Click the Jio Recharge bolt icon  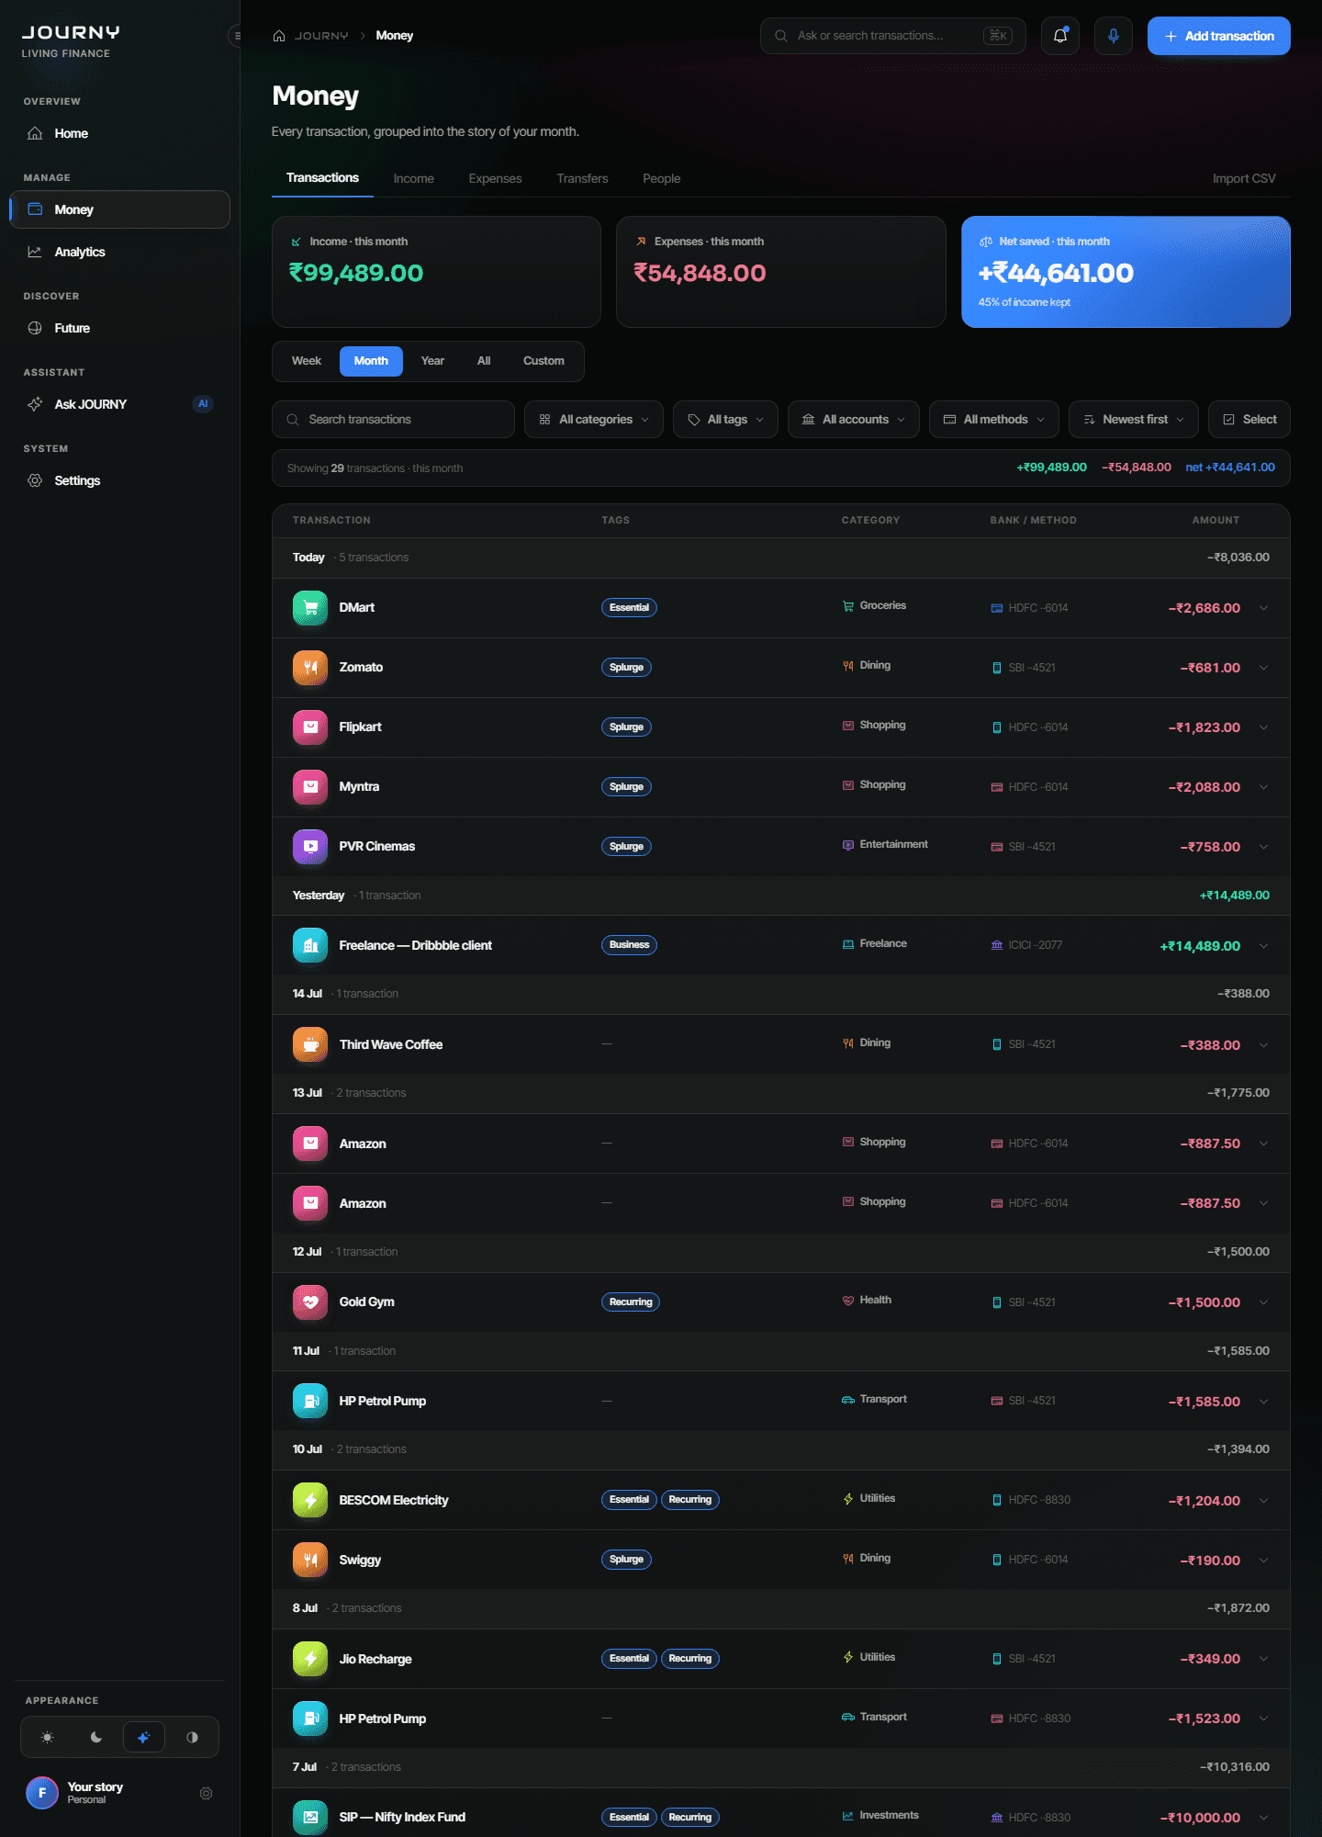coord(310,1660)
